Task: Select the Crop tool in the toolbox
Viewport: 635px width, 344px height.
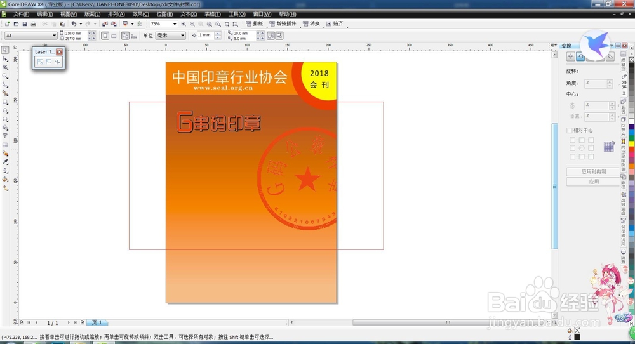Action: coord(5,67)
